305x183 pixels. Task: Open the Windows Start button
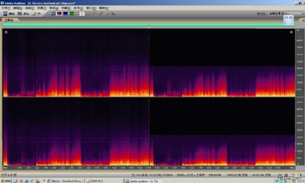tap(5, 181)
